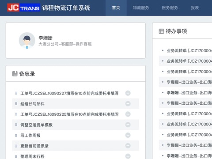Remove memo 工单号JCZSEL16090225

[128, 114]
